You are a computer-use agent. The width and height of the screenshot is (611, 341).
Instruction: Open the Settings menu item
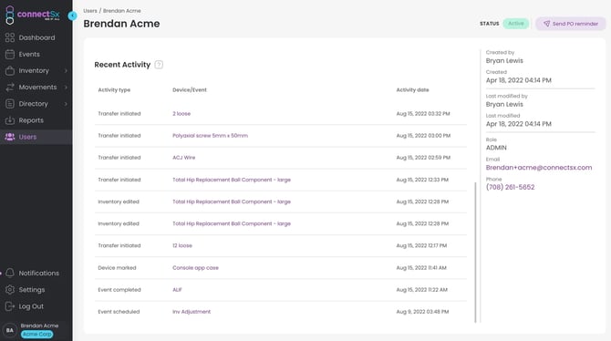click(36, 290)
